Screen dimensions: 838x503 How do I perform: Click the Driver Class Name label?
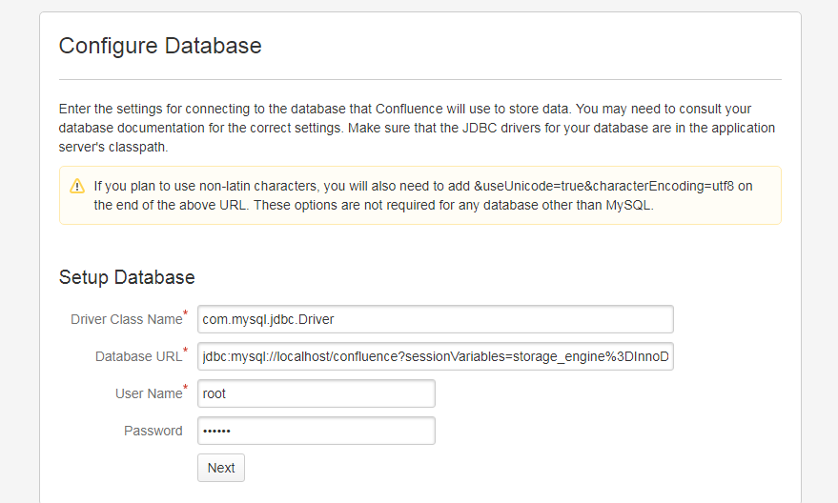(x=127, y=319)
